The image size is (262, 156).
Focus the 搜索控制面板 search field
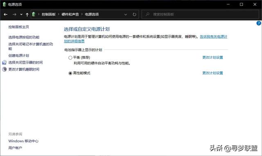coord(200,14)
